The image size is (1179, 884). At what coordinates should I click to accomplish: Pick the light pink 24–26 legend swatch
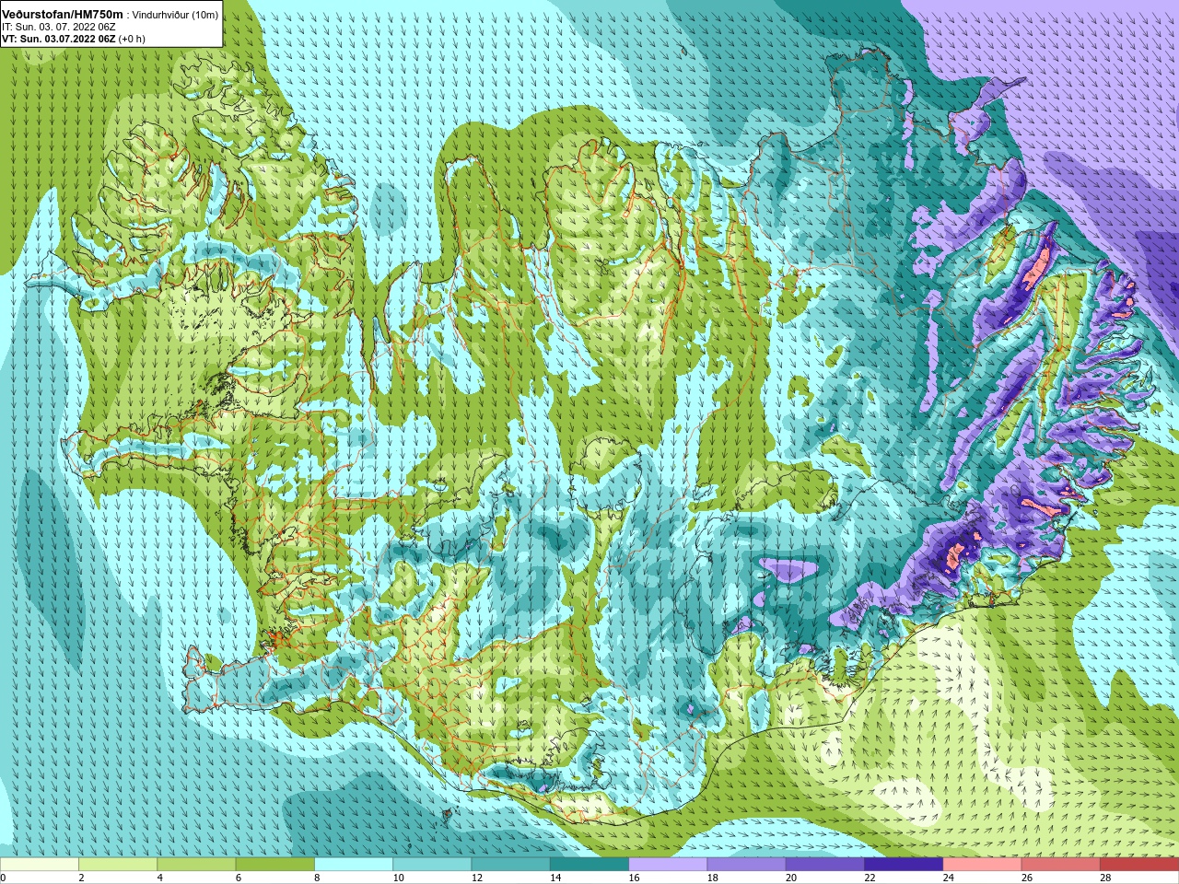click(983, 865)
